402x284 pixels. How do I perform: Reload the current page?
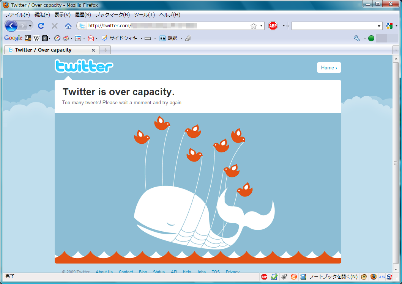(x=41, y=26)
